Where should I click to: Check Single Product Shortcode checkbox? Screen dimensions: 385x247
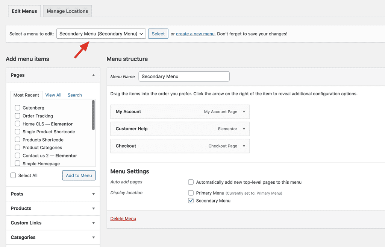17,132
